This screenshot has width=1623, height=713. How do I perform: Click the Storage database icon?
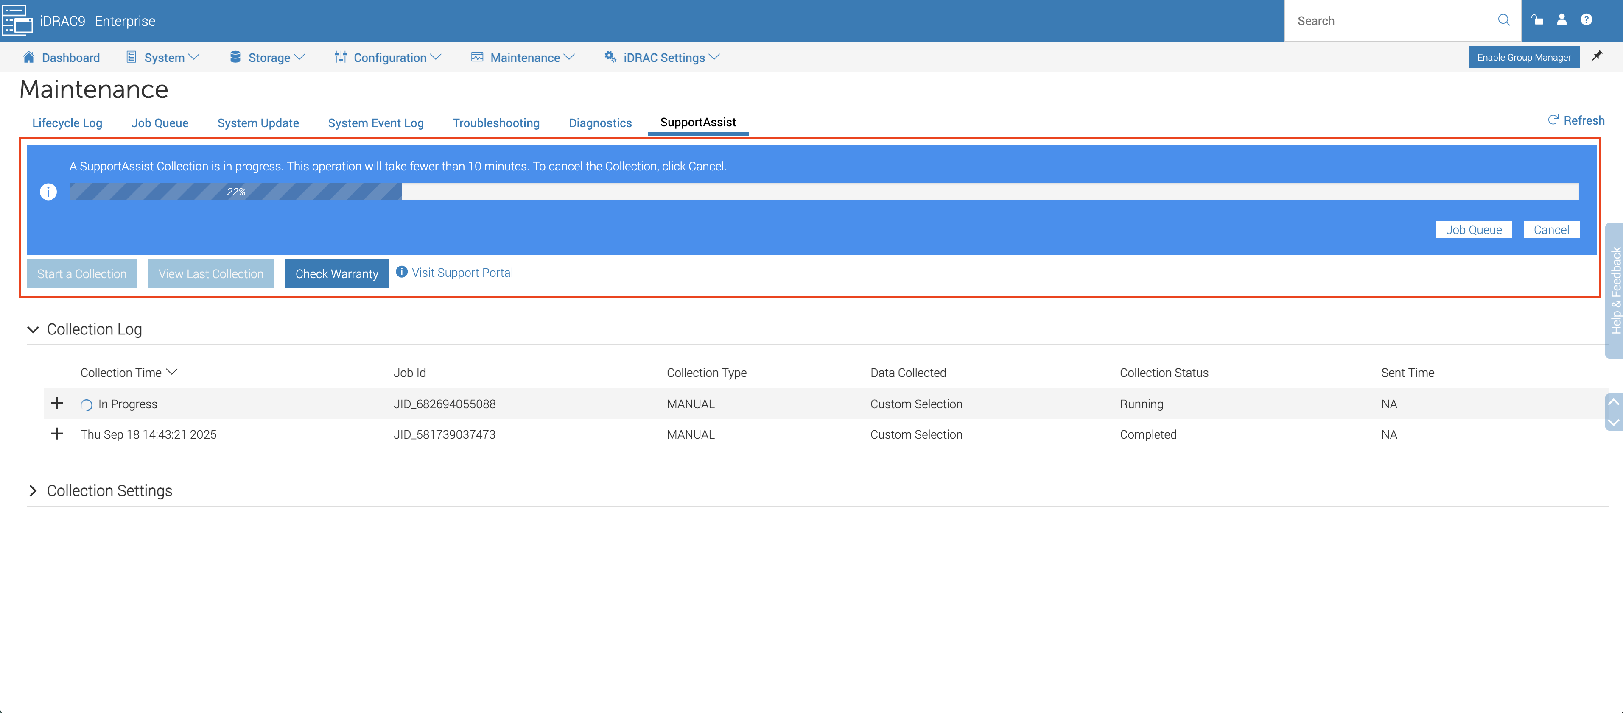(x=235, y=57)
